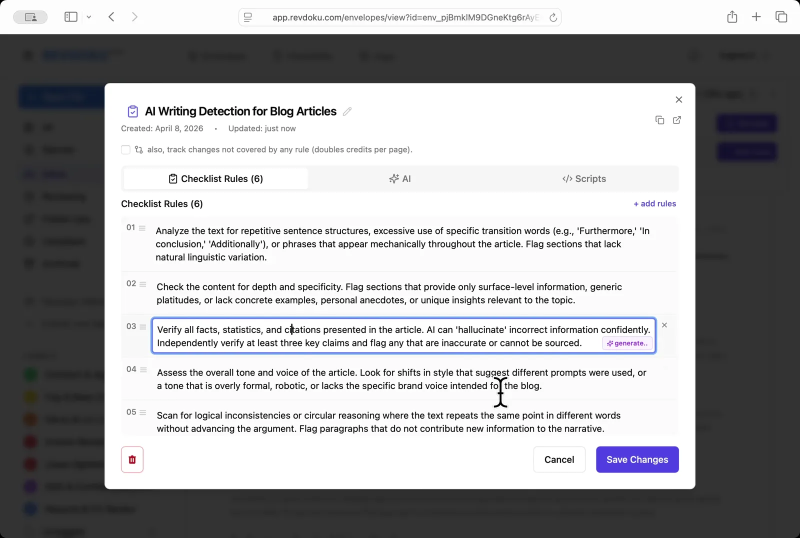Screen dimensions: 800x538
Task: Remove rule 03 using its X icon
Action: point(664,325)
